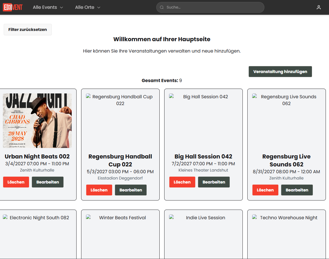Click broken image icon for Regensburg Handball Cup 022

tap(88, 96)
